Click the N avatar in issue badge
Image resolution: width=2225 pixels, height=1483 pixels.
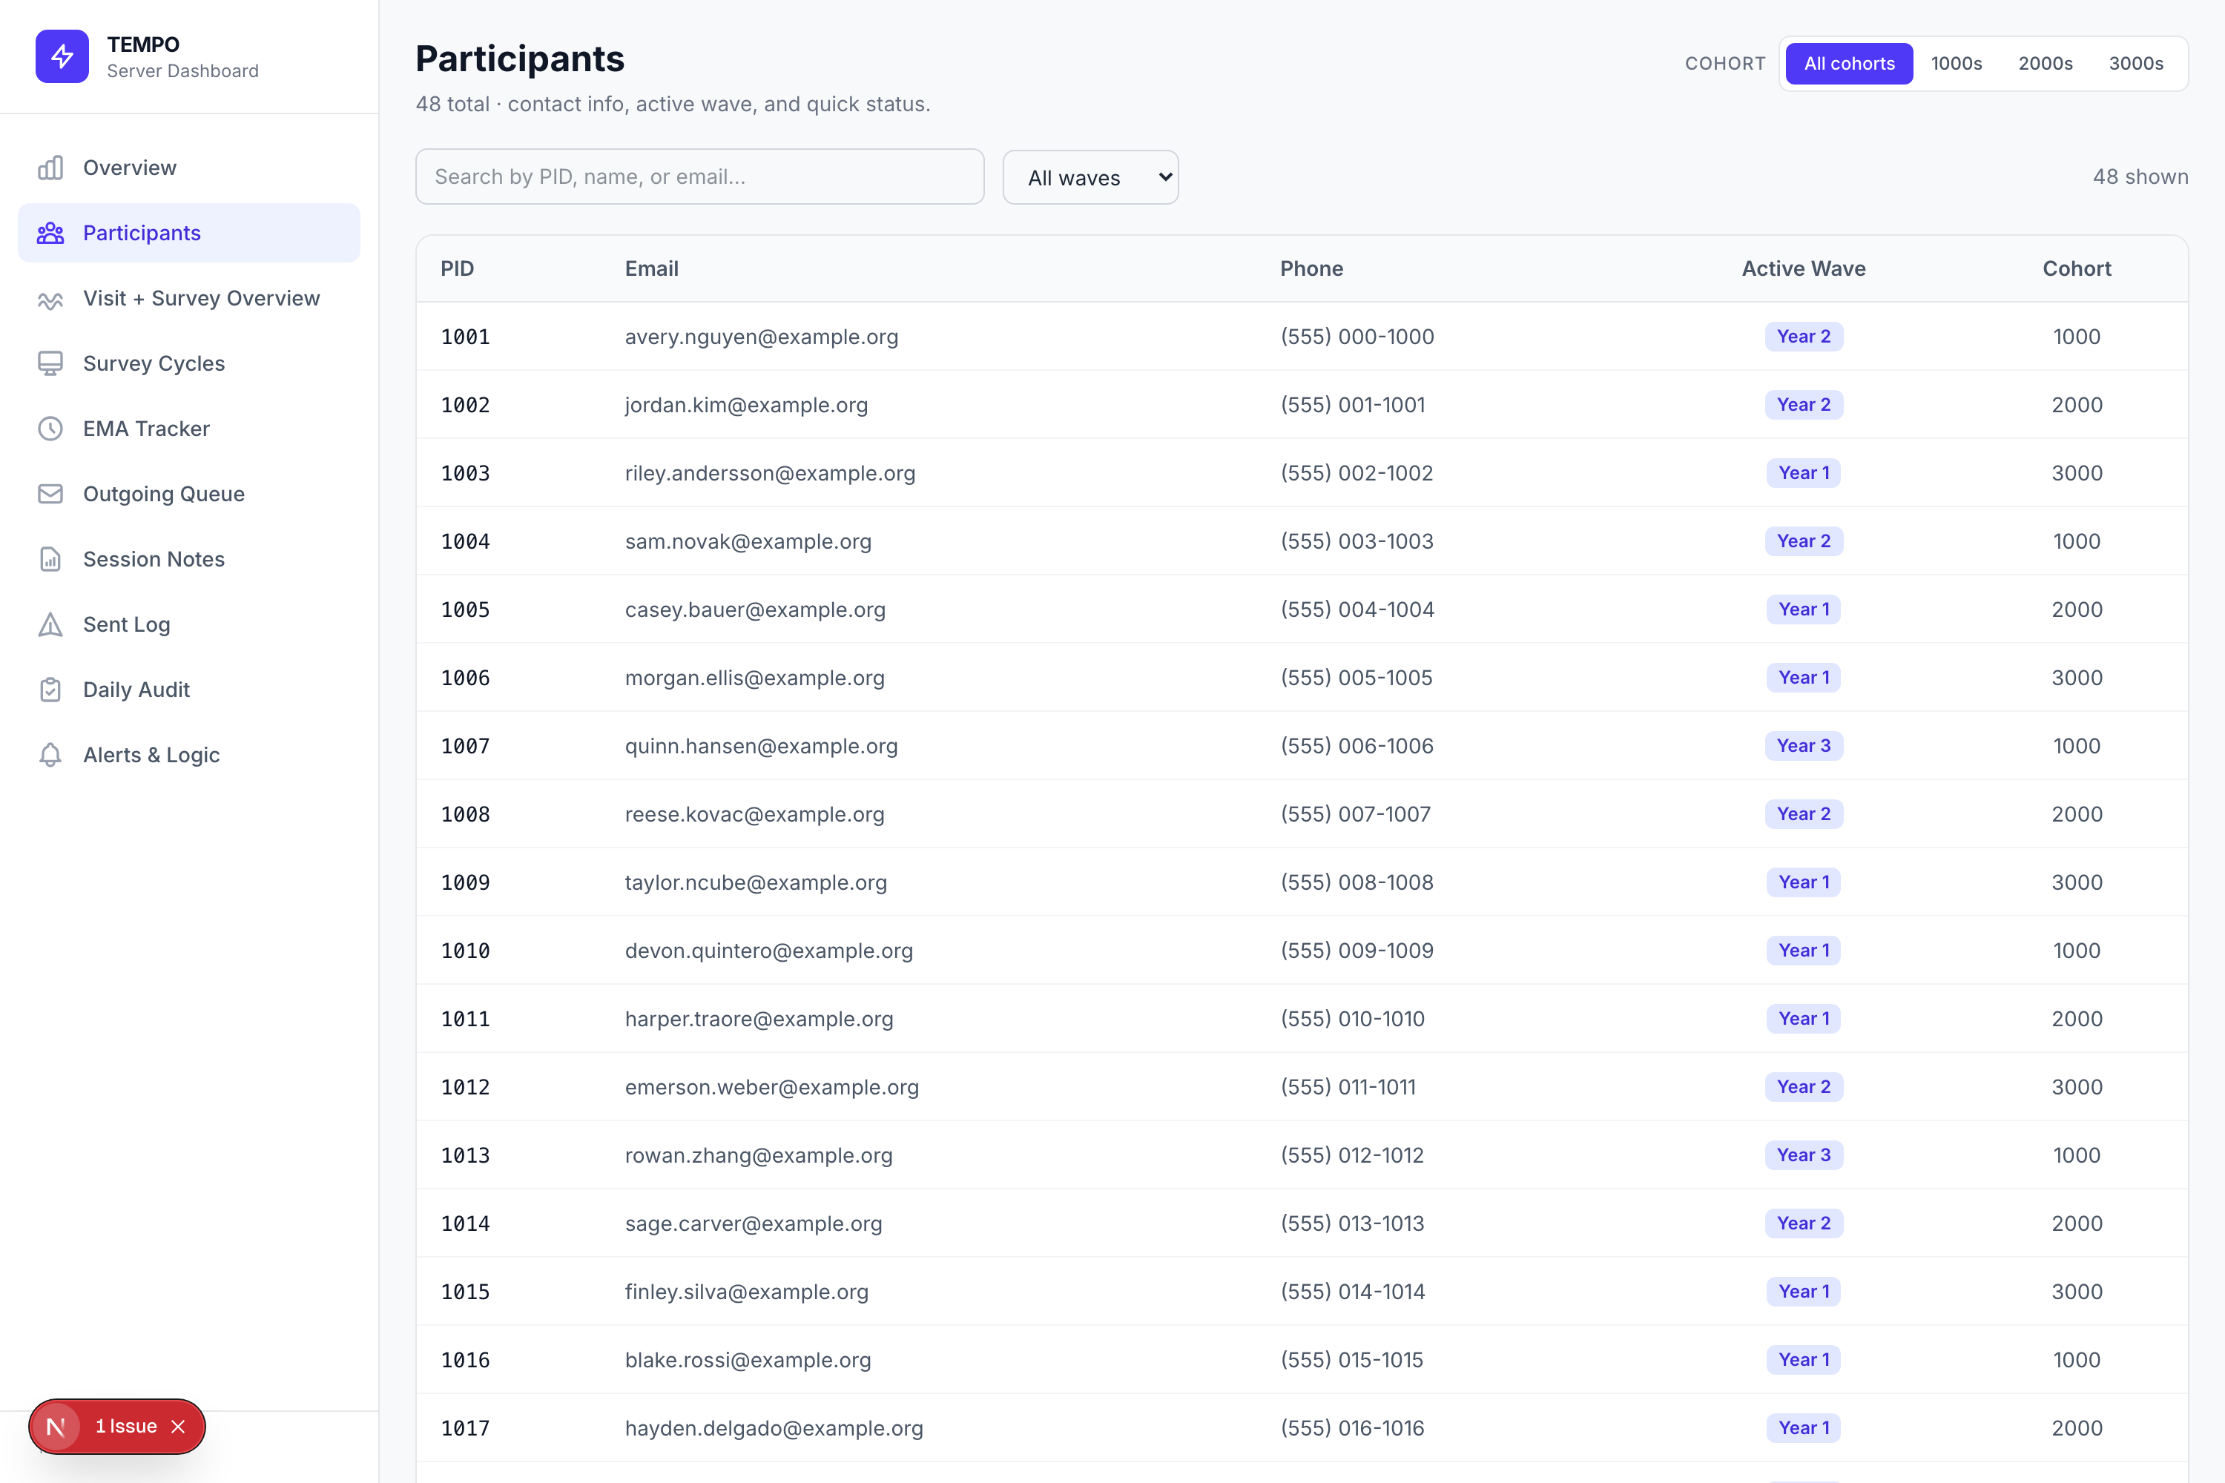(56, 1426)
